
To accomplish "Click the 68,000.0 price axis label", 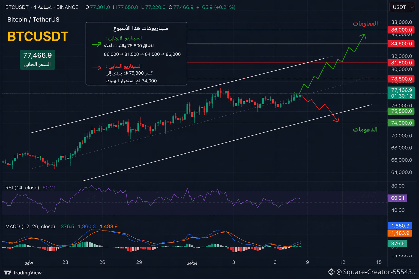I will [402, 148].
